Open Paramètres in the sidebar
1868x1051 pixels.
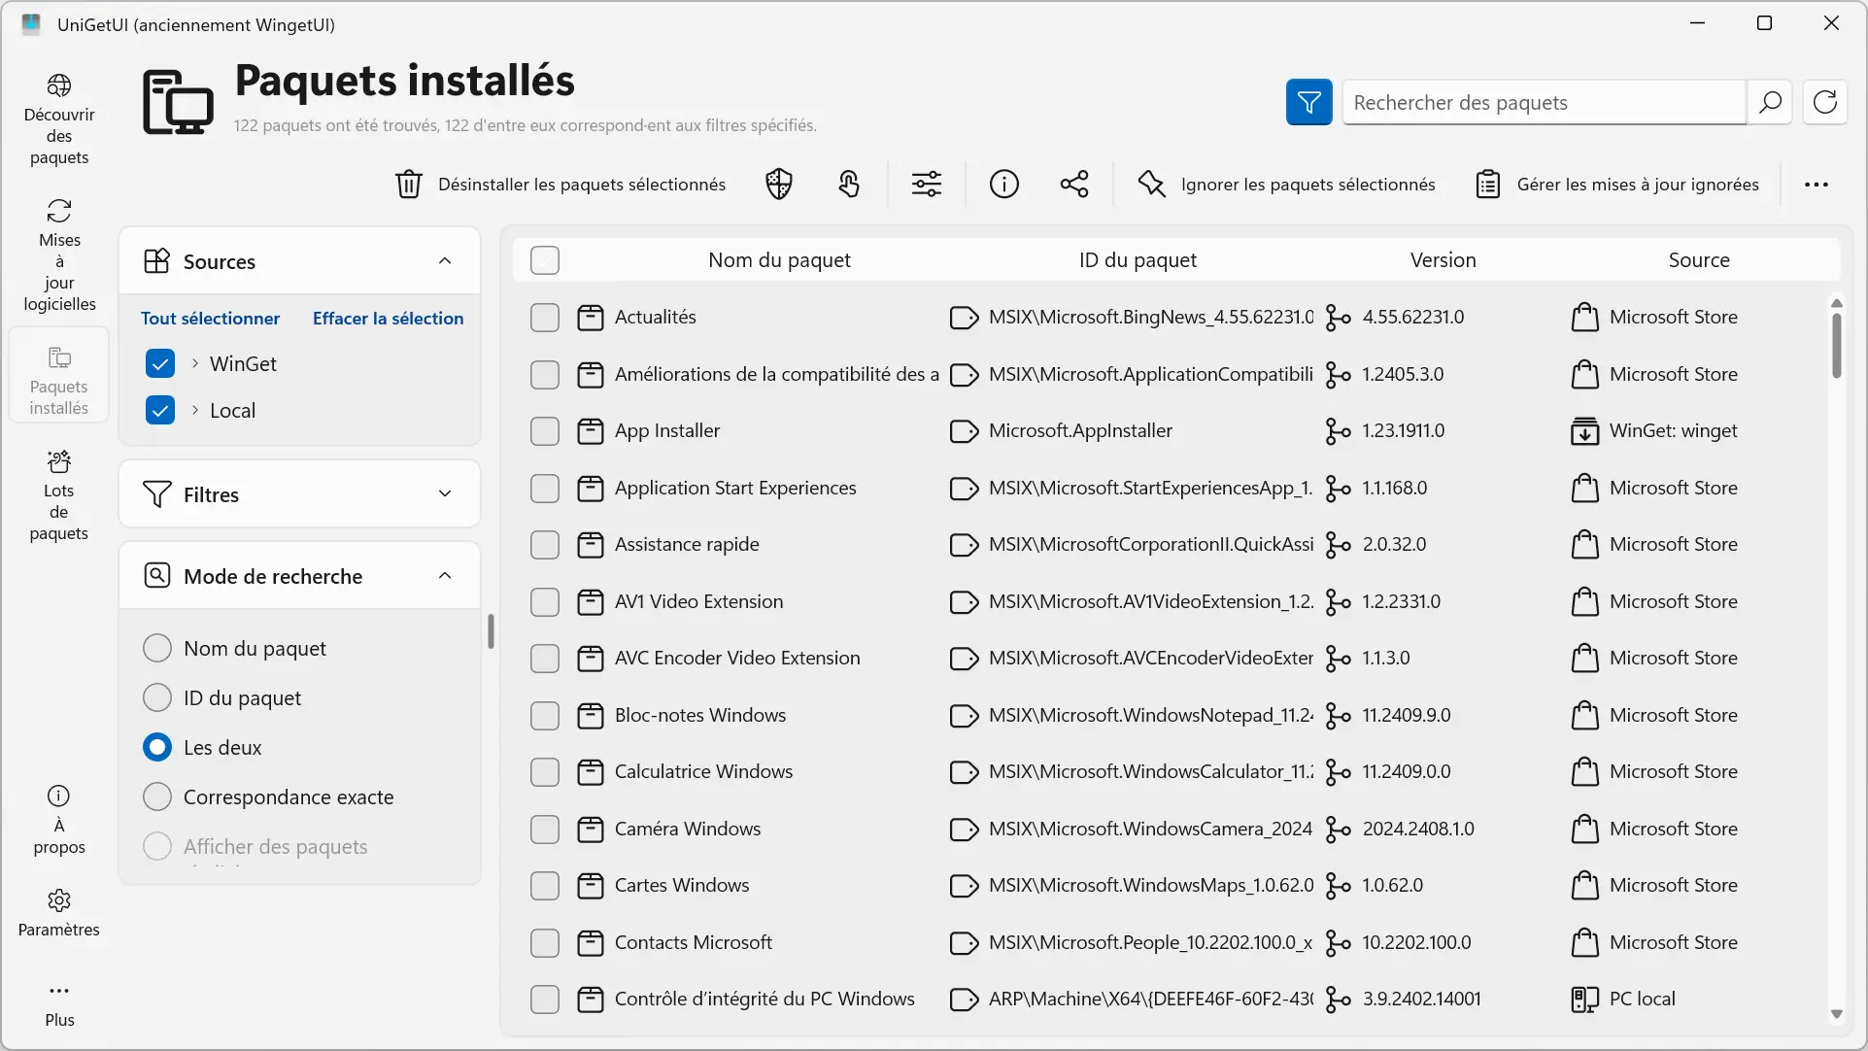tap(59, 913)
